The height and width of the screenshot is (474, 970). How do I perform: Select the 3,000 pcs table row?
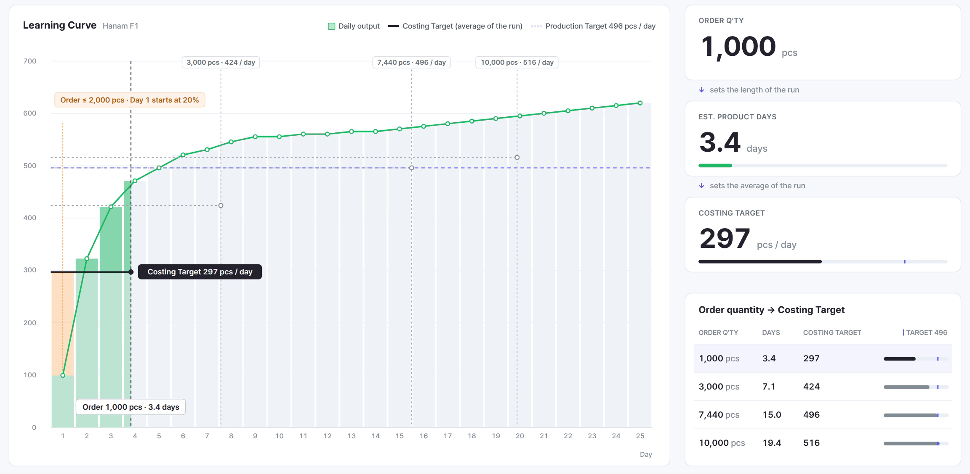click(823, 387)
